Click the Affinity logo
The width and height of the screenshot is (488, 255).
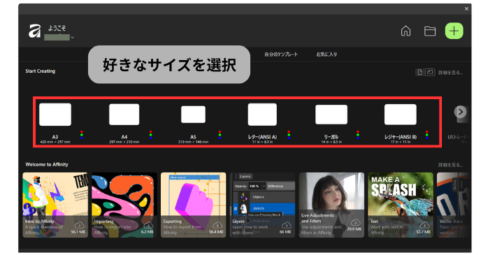click(34, 31)
